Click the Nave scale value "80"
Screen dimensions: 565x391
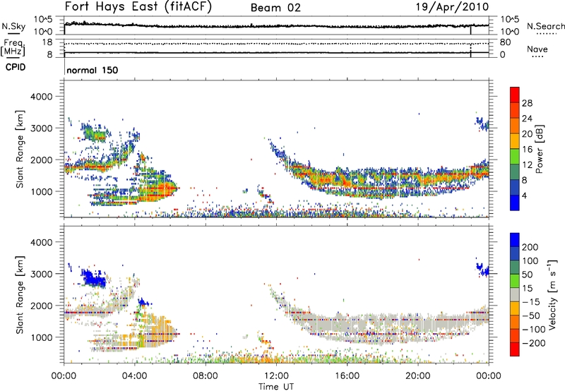(x=505, y=42)
